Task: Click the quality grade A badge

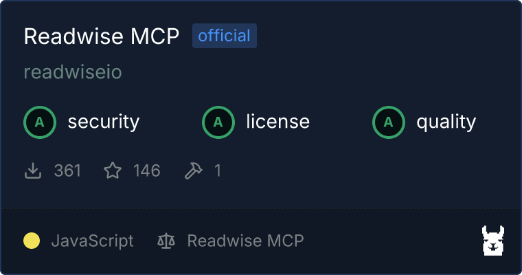Action: point(389,122)
